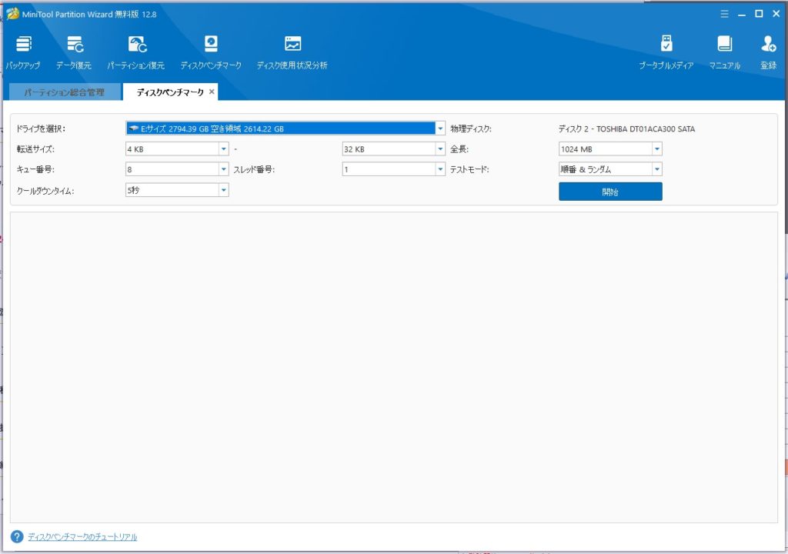Open ディスク使用状況分析 space analyzer icon
The image size is (788, 554).
click(292, 44)
